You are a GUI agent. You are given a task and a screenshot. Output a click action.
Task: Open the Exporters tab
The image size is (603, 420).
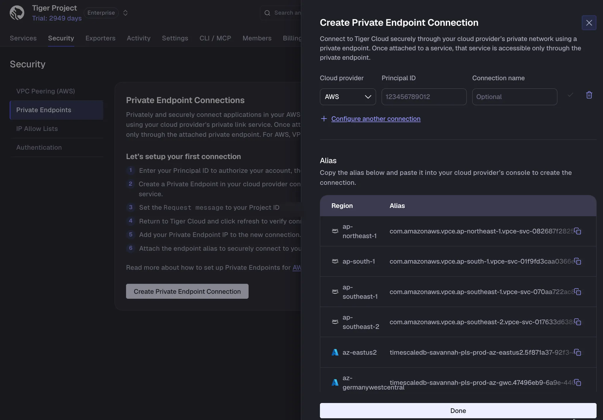tap(100, 38)
